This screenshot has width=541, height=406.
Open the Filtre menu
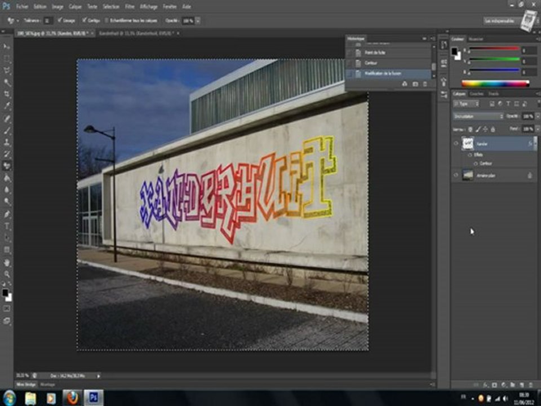pos(130,7)
